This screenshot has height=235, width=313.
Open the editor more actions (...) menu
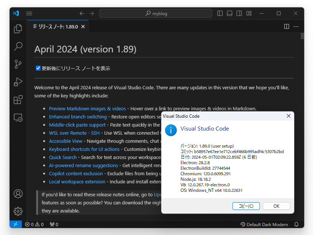pos(296,26)
